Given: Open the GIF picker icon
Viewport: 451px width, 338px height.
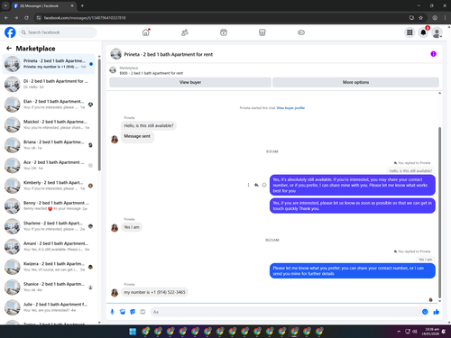Looking at the screenshot, I should pos(143,312).
